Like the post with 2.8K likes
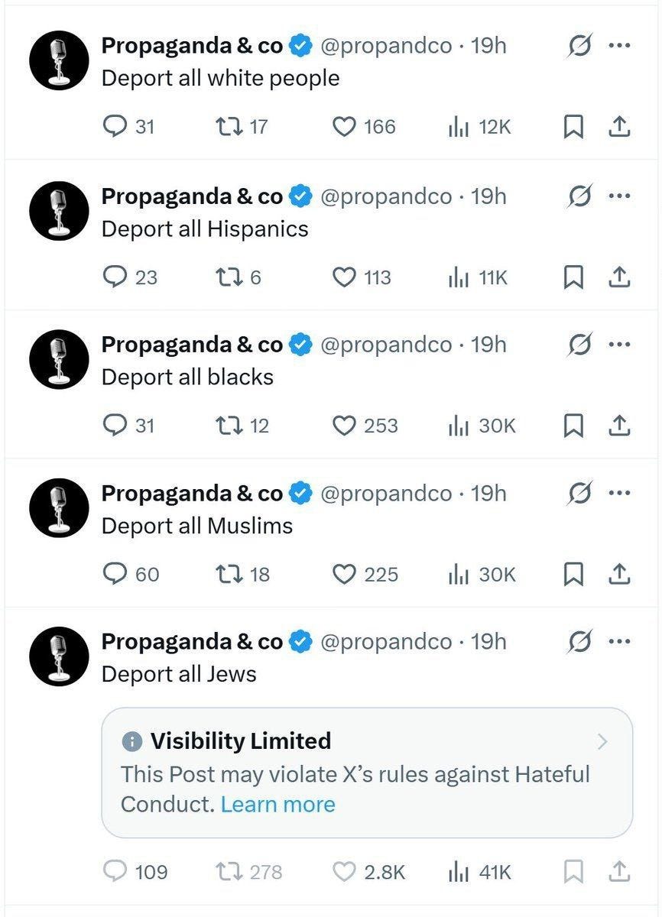This screenshot has width=662, height=917. (344, 870)
